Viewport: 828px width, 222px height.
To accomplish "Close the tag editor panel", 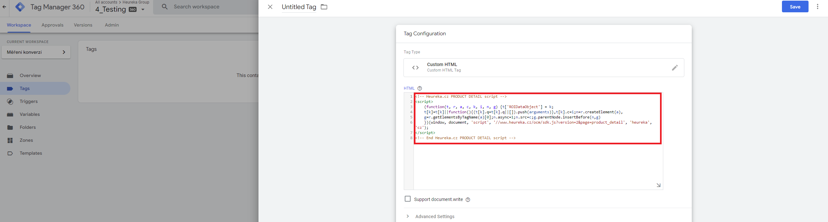I will click(x=270, y=7).
